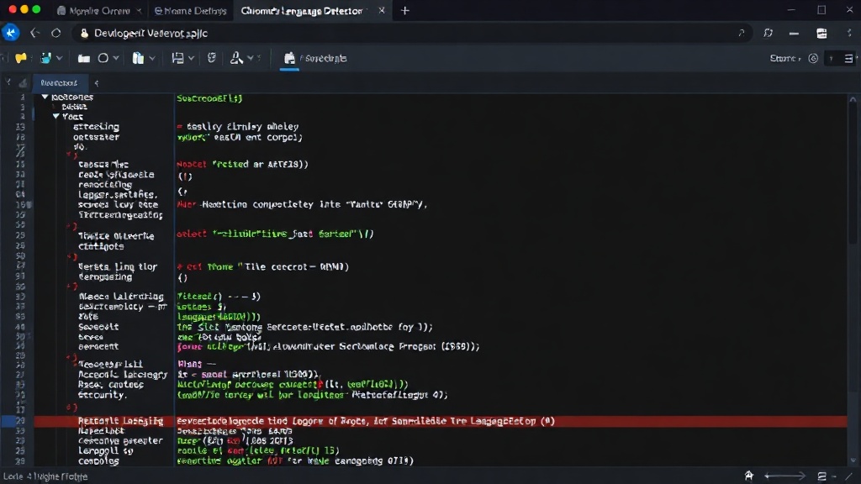Click the teal icon beside the yellow one

(x=46, y=58)
